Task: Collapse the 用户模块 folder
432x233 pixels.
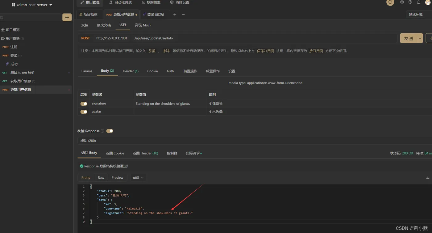Action: (x=12, y=38)
